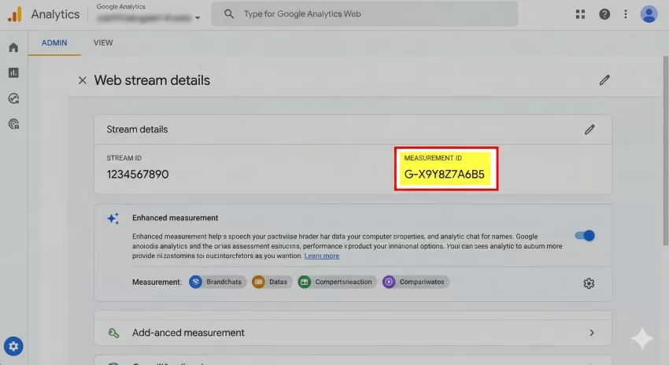The image size is (669, 365).
Task: Open Reports bar chart sidebar icon
Action: tap(13, 73)
